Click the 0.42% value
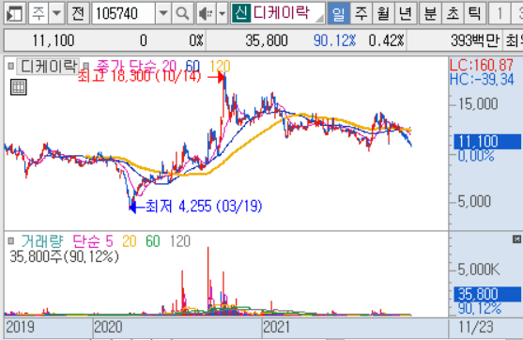 pos(386,40)
